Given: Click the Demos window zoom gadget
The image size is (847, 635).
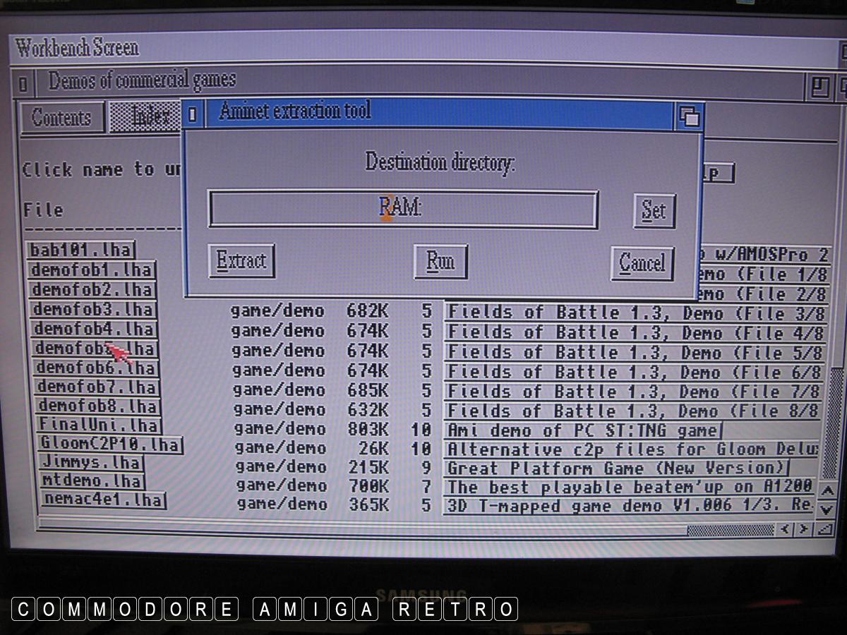Looking at the screenshot, I should pyautogui.click(x=819, y=87).
